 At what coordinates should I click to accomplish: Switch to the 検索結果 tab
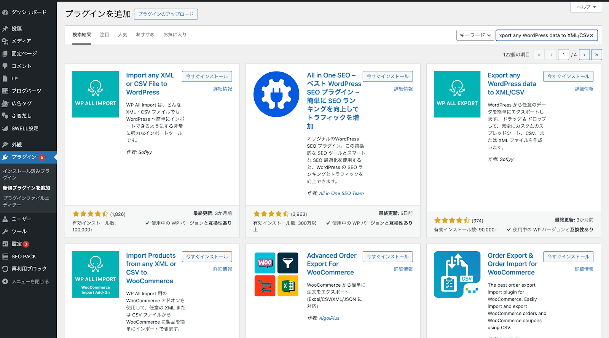tap(82, 35)
